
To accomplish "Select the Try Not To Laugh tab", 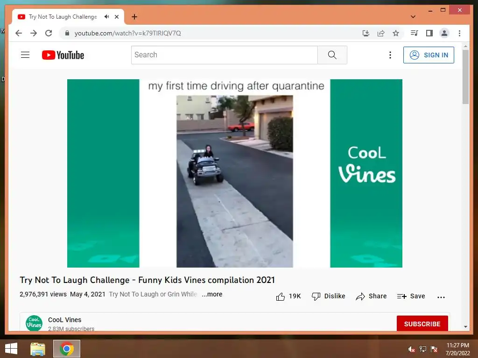I will pyautogui.click(x=68, y=17).
